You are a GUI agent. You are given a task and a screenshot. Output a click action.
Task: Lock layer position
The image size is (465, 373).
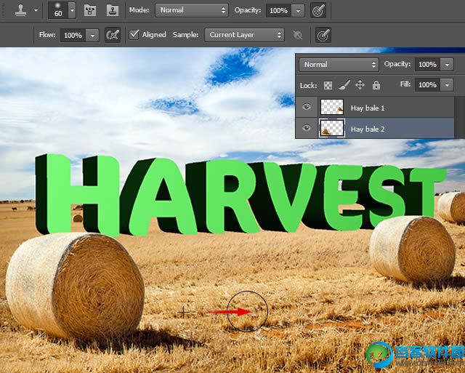360,85
